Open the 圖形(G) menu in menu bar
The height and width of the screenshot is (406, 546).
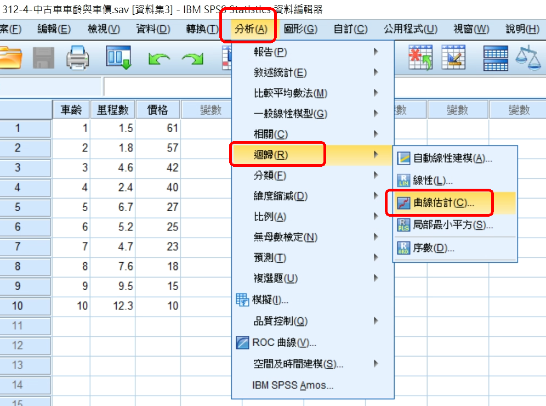pos(300,29)
